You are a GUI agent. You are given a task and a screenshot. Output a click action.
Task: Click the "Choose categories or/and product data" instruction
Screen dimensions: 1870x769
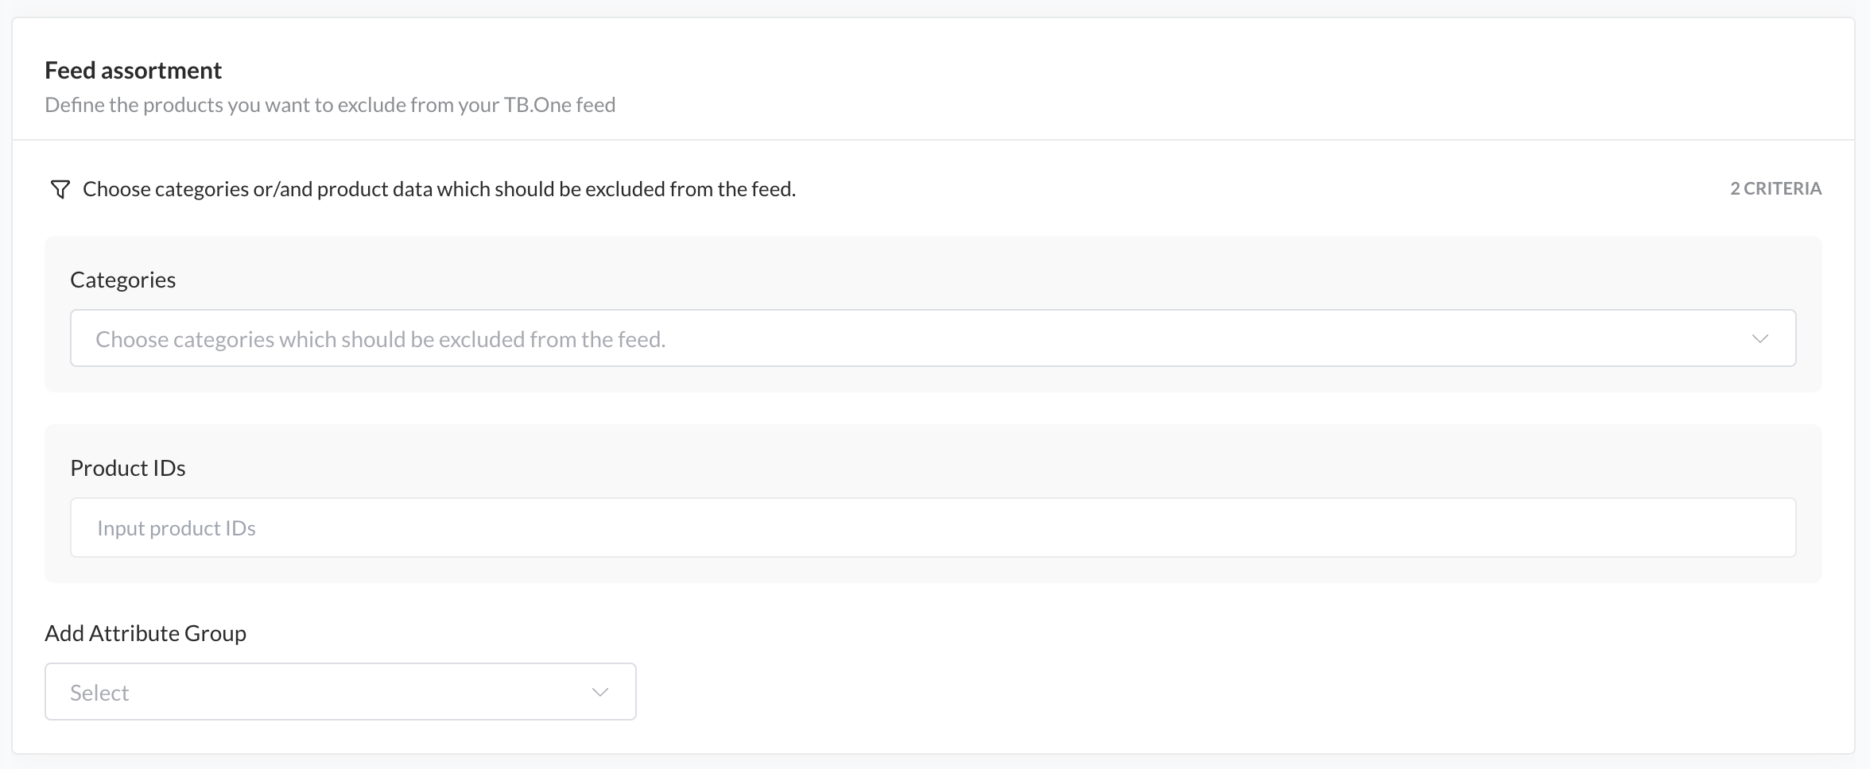coord(439,189)
